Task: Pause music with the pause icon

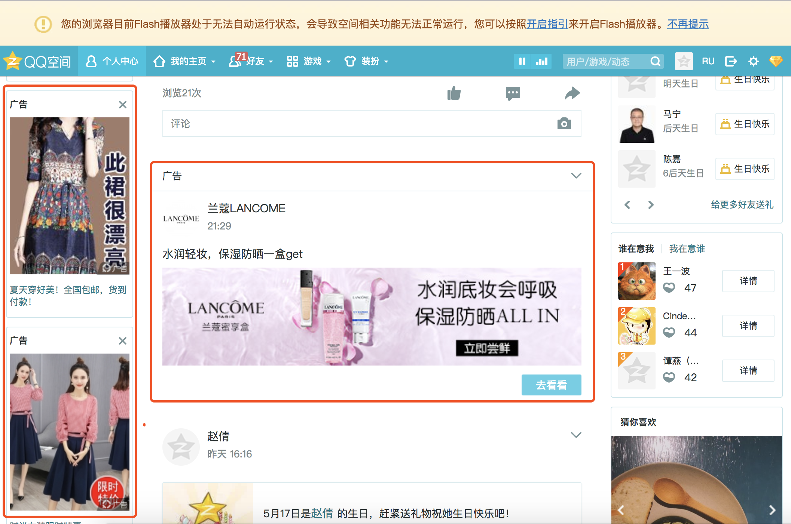Action: point(522,61)
